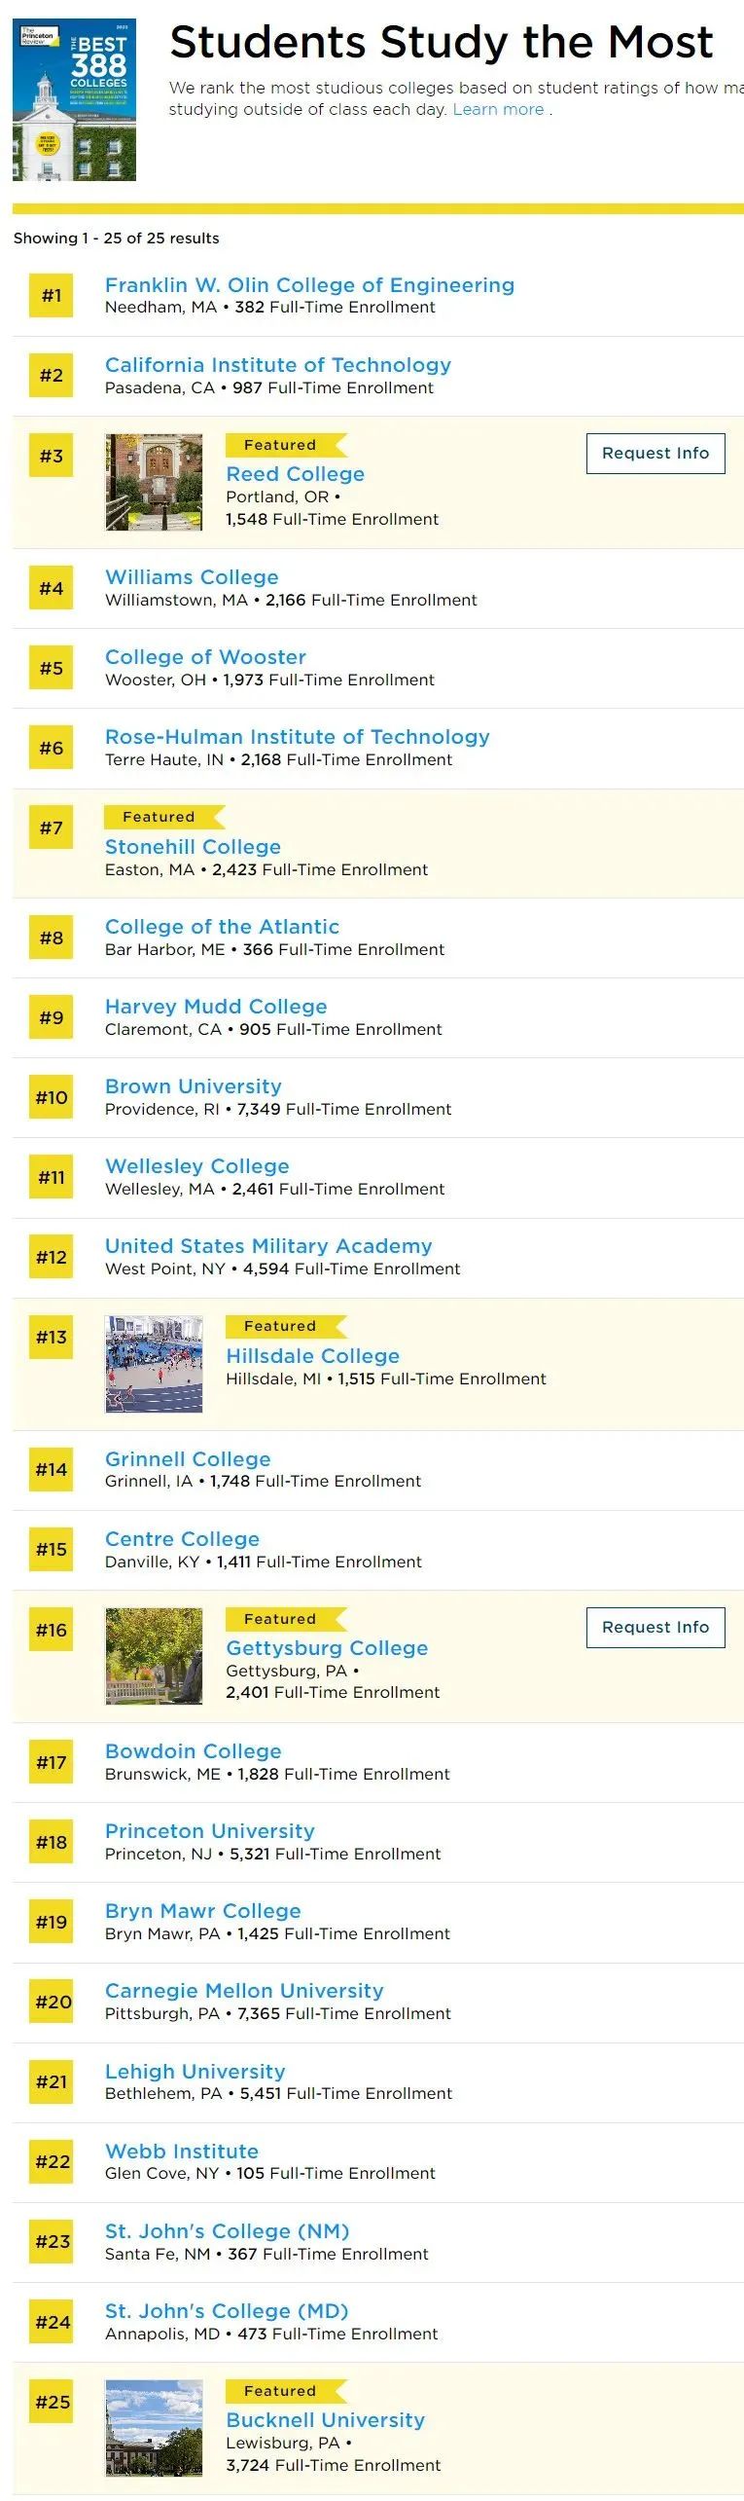Click the Best 388 Colleges book cover

(74, 100)
